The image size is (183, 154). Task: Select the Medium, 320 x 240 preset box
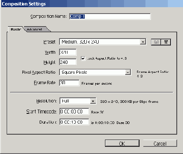point(102,42)
